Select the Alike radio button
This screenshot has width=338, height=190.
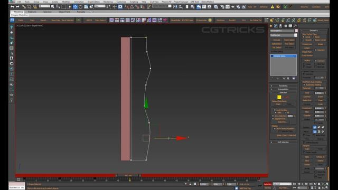pos(276,112)
